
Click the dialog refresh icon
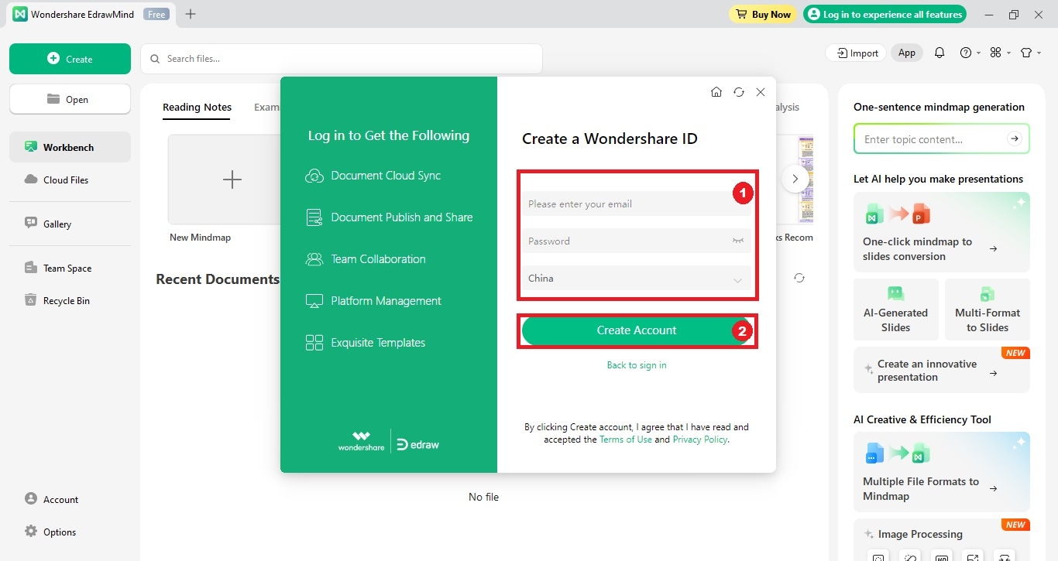[x=739, y=92]
